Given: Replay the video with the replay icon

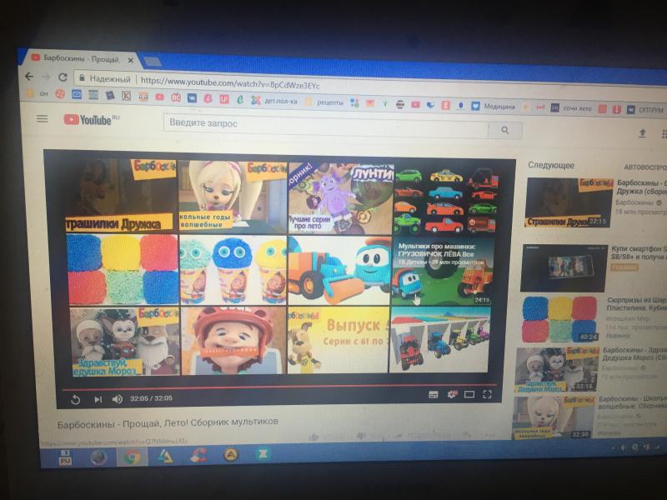Looking at the screenshot, I should 75,399.
